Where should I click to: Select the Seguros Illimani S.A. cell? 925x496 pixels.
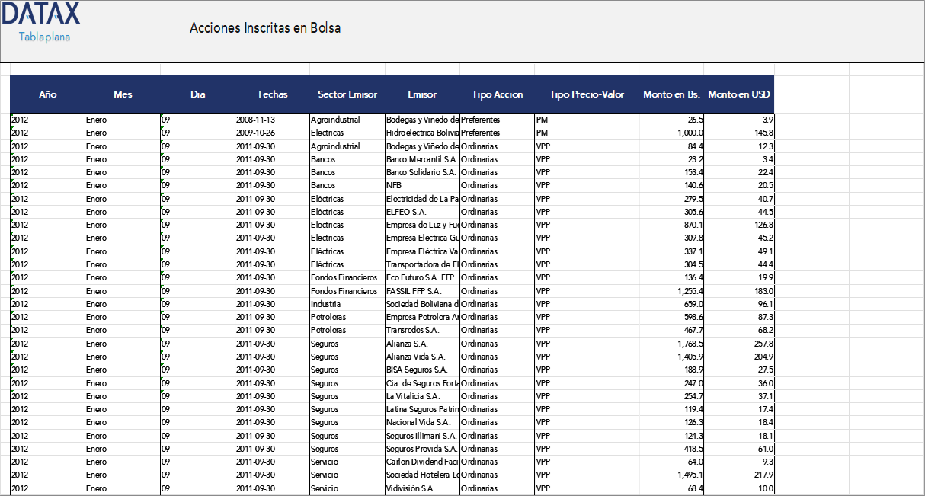(422, 436)
